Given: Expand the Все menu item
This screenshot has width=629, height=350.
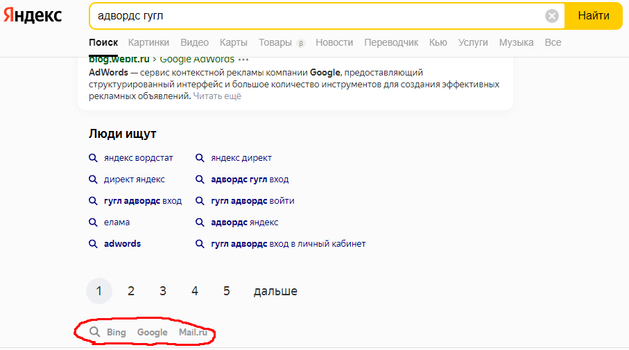Looking at the screenshot, I should tap(553, 42).
